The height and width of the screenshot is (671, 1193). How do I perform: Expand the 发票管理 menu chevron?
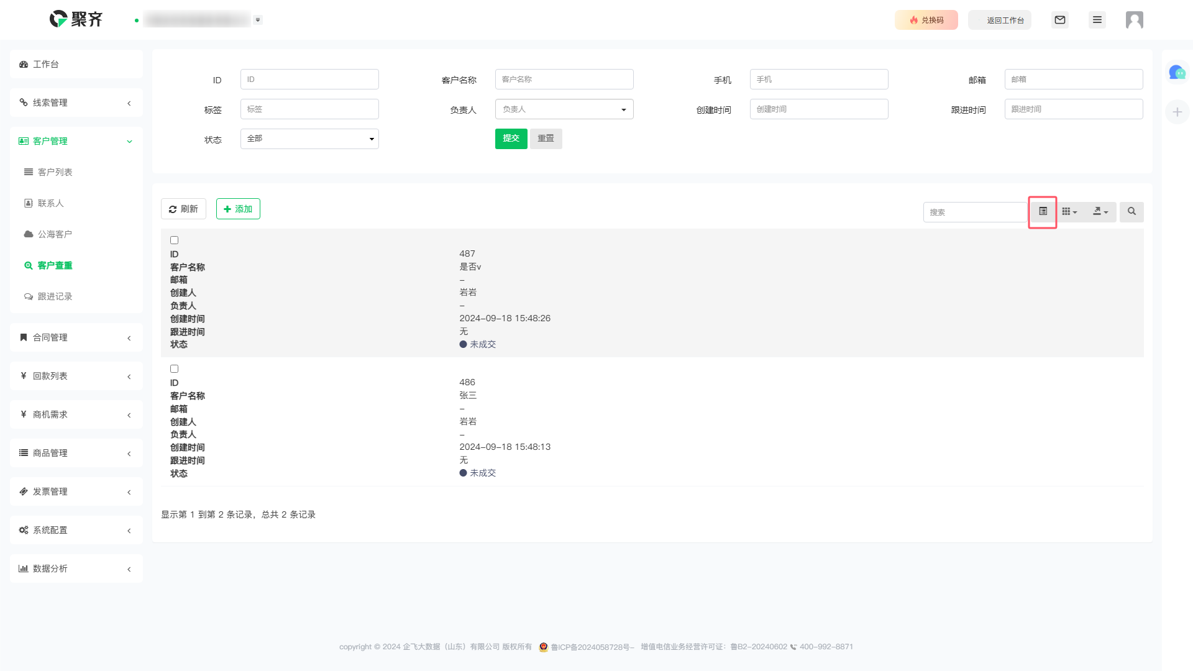(129, 492)
